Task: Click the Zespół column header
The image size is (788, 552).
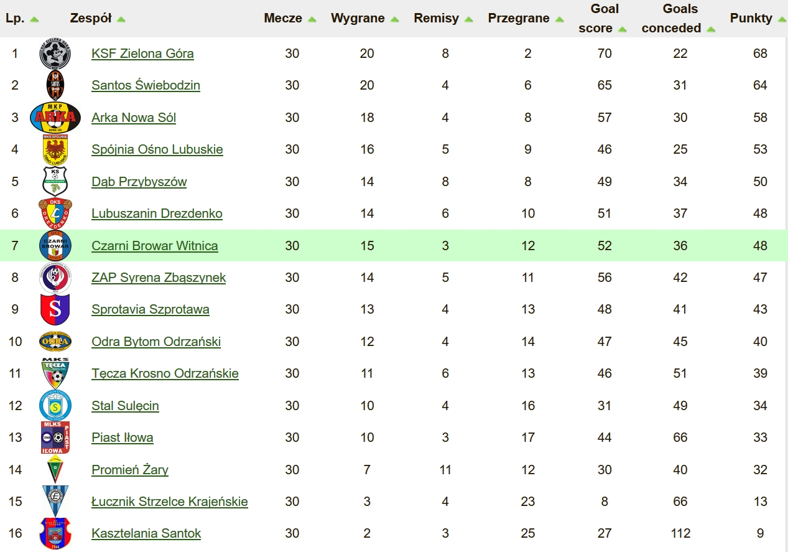Action: coord(91,19)
